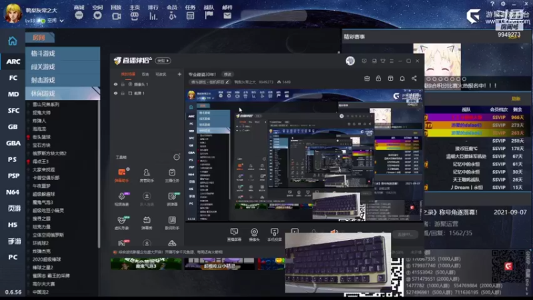Open the 中国龙2 game entry

click(41, 292)
